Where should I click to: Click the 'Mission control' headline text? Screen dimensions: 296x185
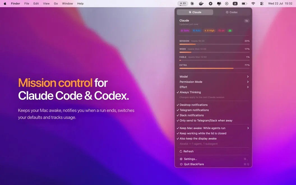[55, 83]
